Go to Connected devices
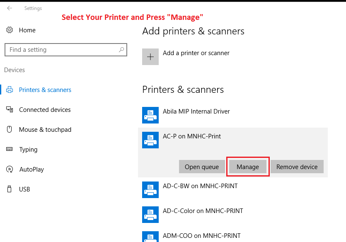The width and height of the screenshot is (346, 242). pos(45,110)
